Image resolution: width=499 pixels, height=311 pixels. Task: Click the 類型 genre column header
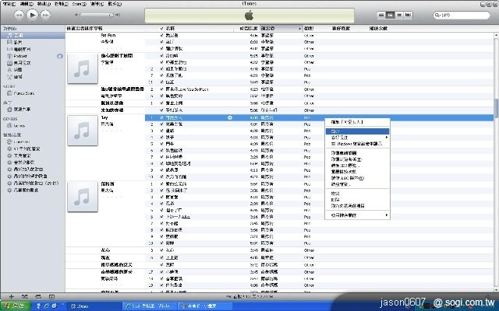click(309, 29)
